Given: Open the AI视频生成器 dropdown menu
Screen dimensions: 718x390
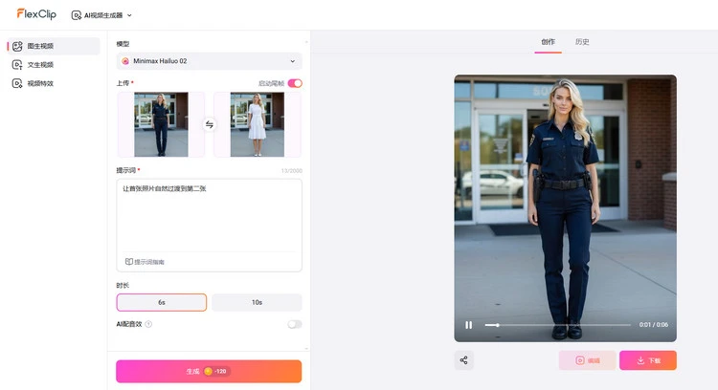Looking at the screenshot, I should pos(102,15).
